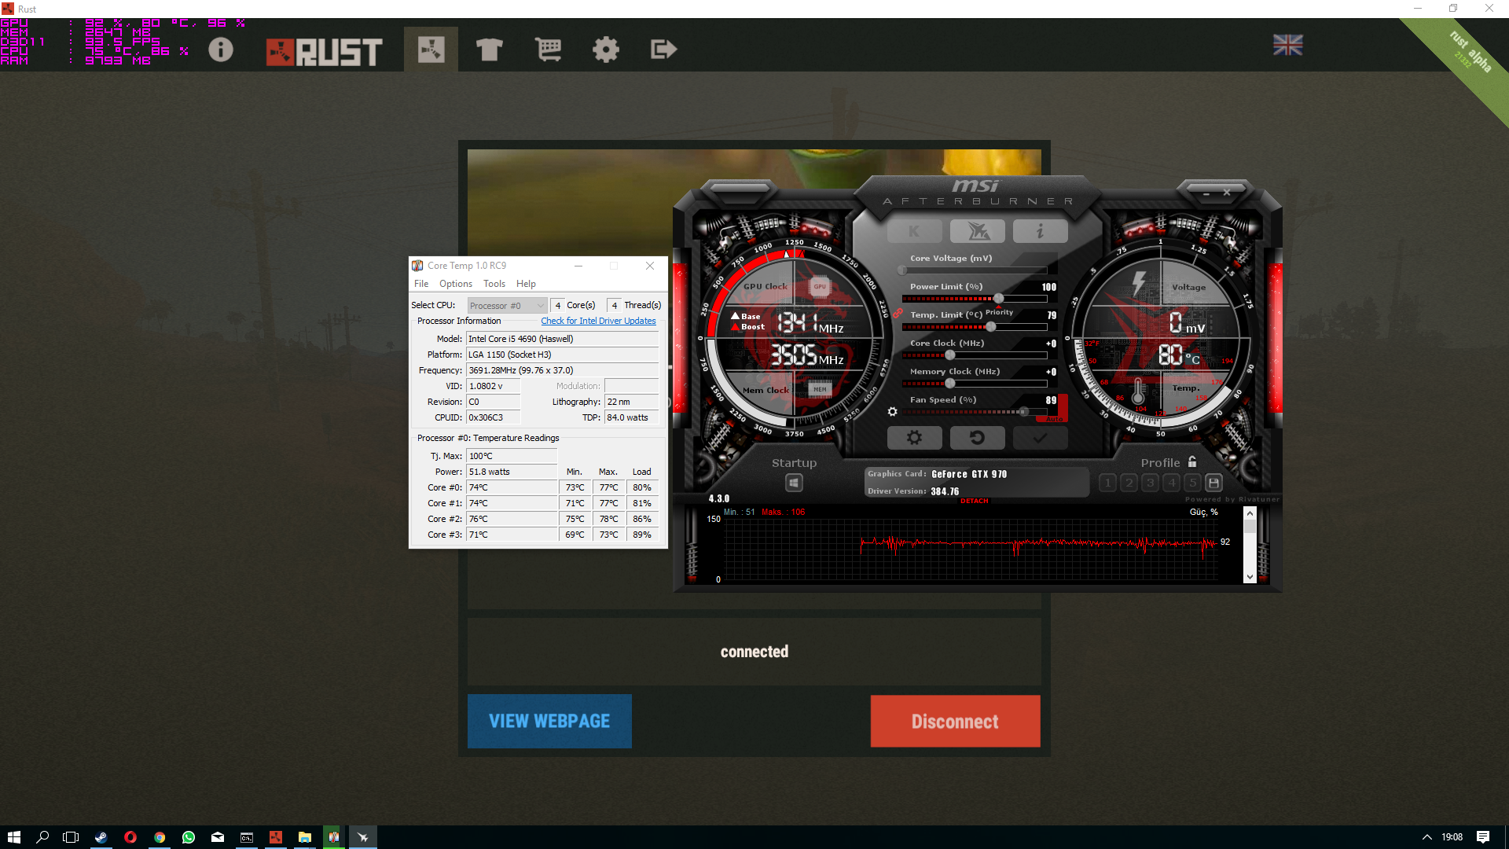This screenshot has height=849, width=1509.
Task: Click Core #2 temperature 76°C
Action: click(x=512, y=519)
